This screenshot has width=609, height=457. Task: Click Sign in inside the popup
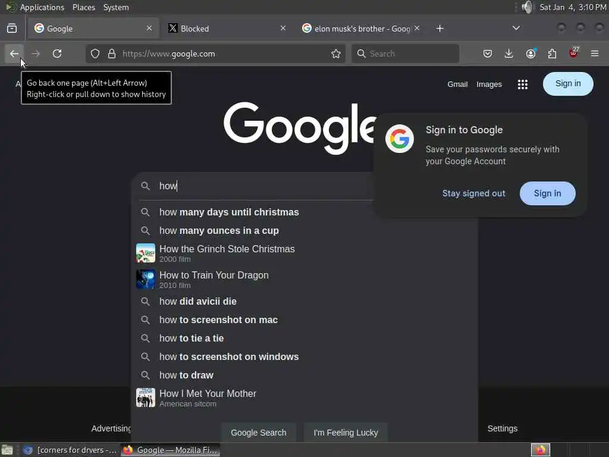point(547,193)
